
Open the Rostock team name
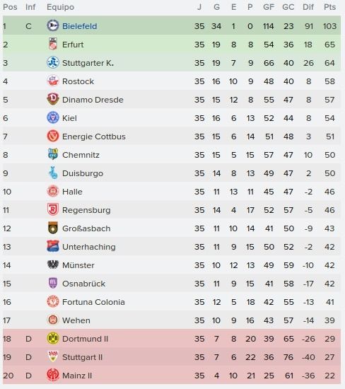pos(78,81)
